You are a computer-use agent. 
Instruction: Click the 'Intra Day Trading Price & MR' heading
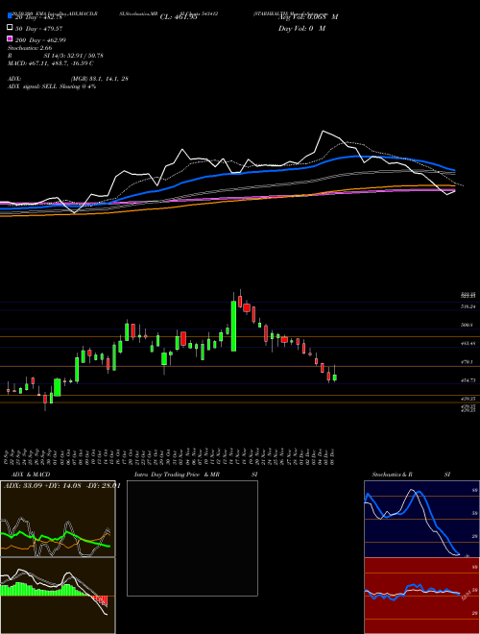point(177,475)
